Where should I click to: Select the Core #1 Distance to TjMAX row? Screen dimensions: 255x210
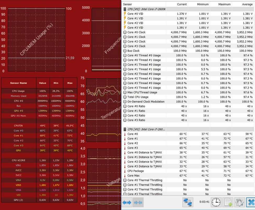point(188,157)
